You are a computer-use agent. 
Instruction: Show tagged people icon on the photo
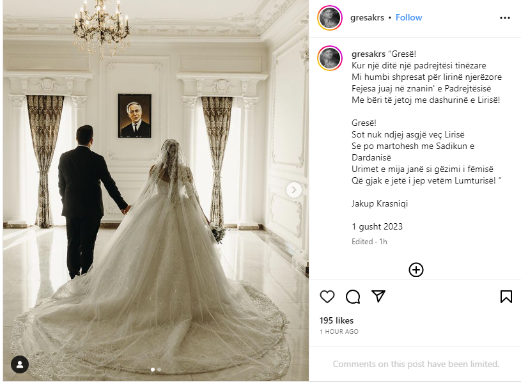(x=20, y=364)
